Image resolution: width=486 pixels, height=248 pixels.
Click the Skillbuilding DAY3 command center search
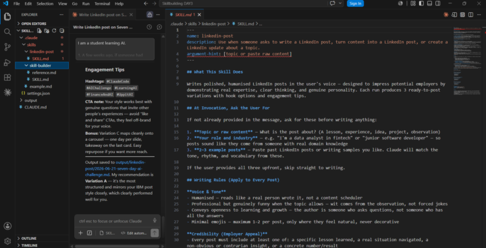click(x=244, y=3)
